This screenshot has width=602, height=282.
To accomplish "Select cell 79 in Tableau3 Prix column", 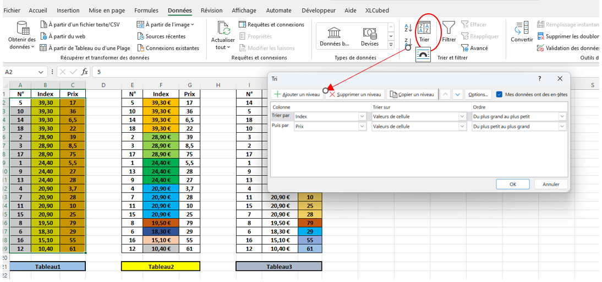I will [310, 223].
